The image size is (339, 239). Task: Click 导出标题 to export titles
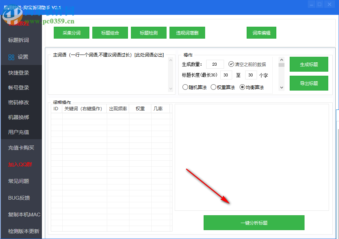coord(309,83)
